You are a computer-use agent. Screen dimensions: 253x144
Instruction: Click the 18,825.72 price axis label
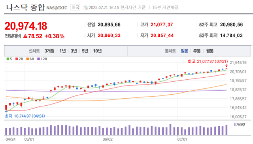coord(238,90)
